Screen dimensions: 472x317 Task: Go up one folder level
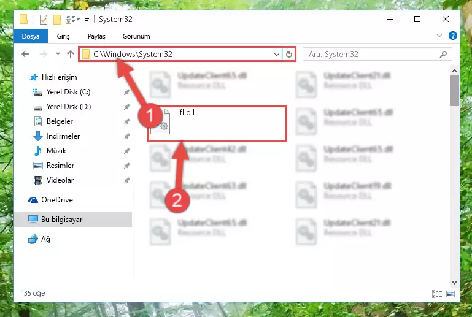tap(71, 54)
